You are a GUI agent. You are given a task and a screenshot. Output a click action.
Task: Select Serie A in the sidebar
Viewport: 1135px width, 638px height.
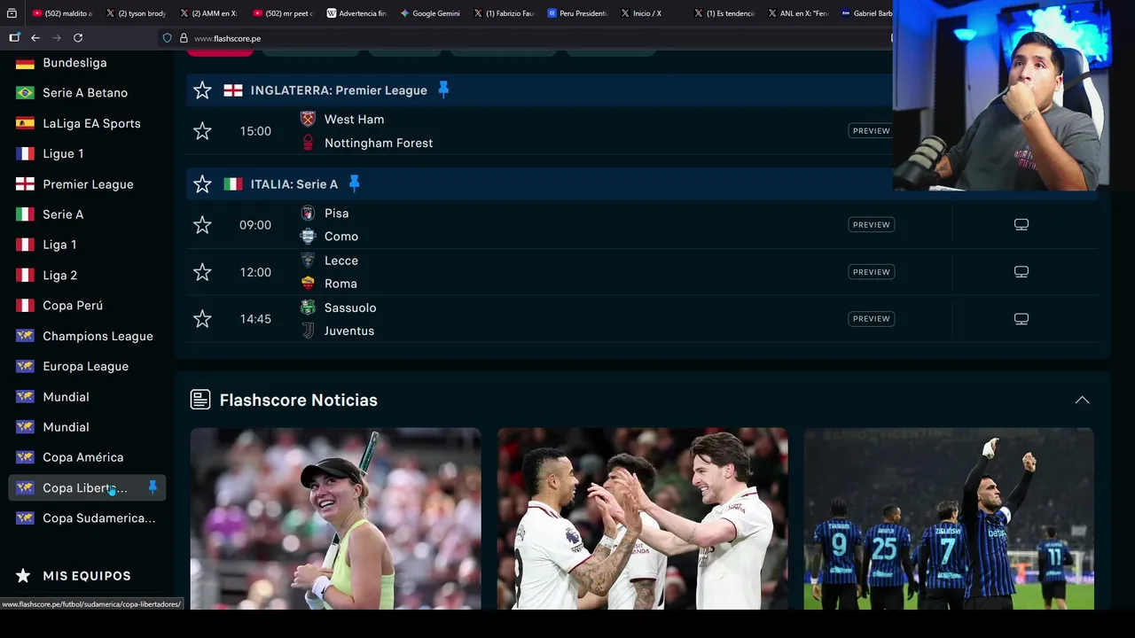pyautogui.click(x=63, y=214)
